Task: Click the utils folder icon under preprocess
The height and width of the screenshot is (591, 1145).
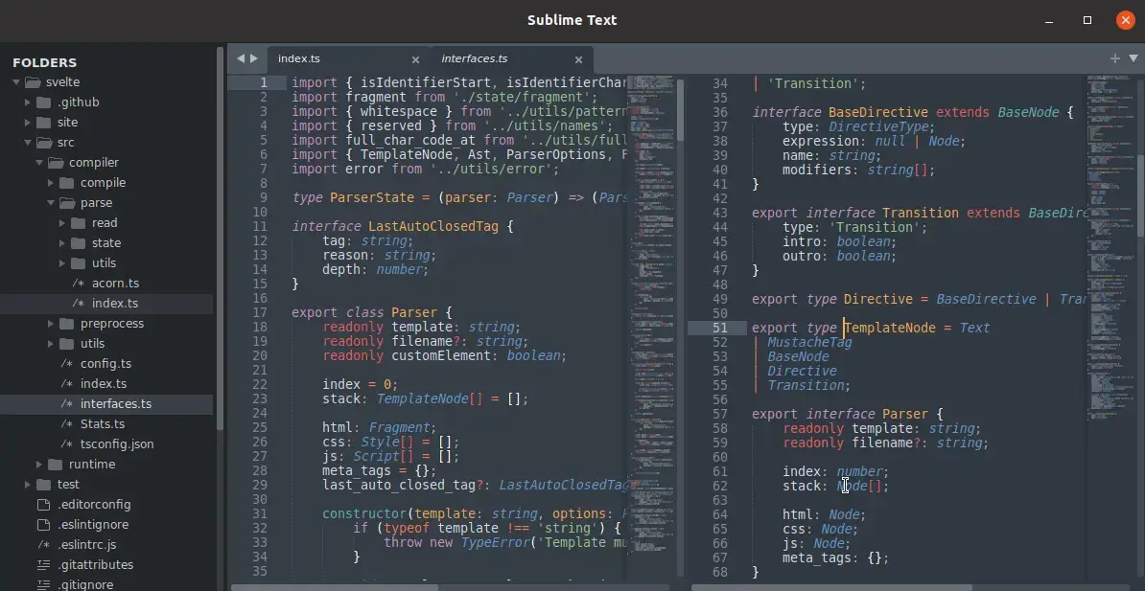Action: [67, 344]
